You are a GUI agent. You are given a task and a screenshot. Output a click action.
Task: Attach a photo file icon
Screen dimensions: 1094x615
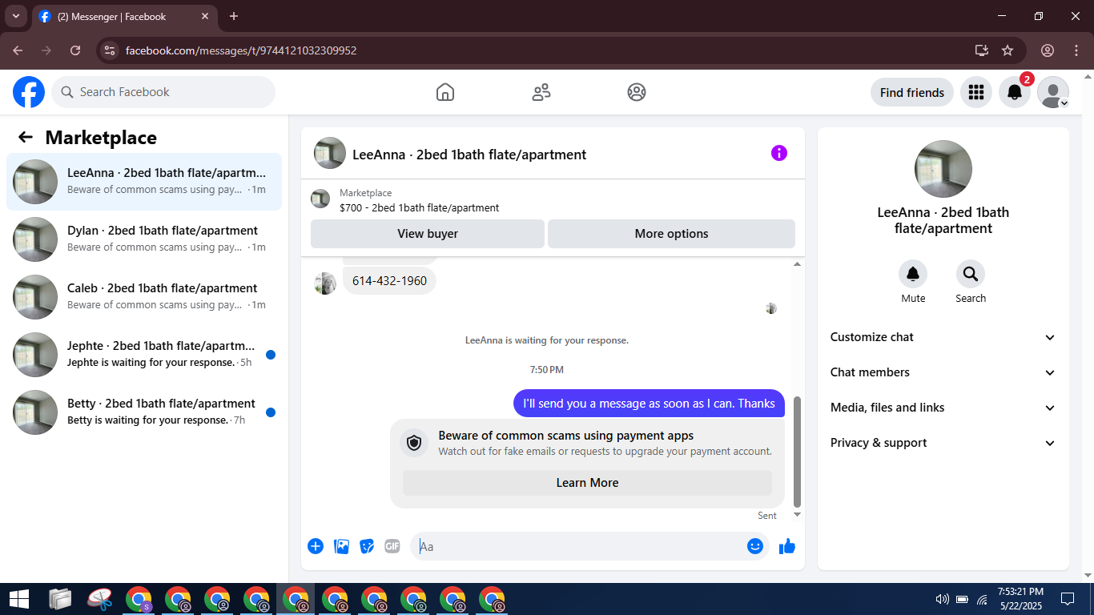341,546
